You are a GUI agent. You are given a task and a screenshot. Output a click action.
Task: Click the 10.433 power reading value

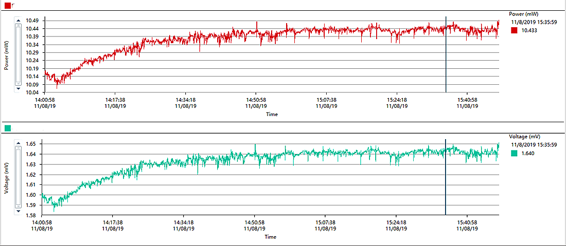pos(528,31)
